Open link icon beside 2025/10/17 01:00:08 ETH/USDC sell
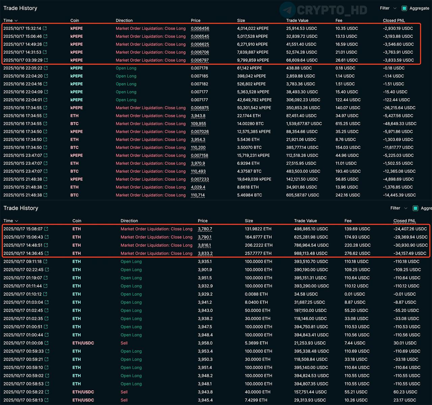The height and width of the screenshot is (405, 432). 46,343
